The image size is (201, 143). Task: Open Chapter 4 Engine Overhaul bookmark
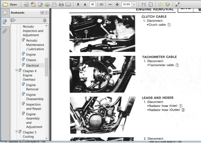(x=30, y=75)
